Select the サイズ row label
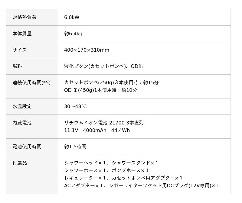 (20, 50)
